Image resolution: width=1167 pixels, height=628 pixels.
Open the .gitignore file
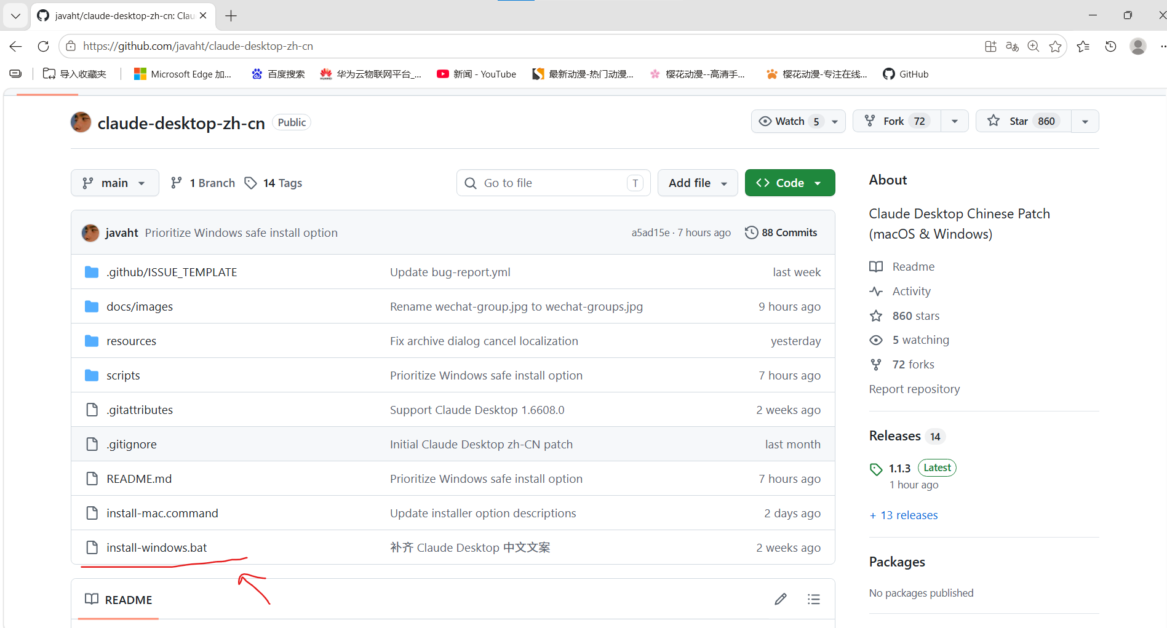click(132, 444)
